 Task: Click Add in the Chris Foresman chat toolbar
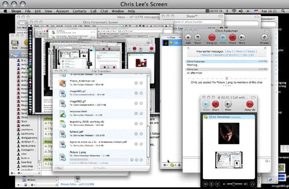188,37
